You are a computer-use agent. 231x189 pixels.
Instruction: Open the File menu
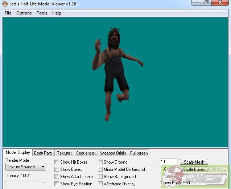8,13
